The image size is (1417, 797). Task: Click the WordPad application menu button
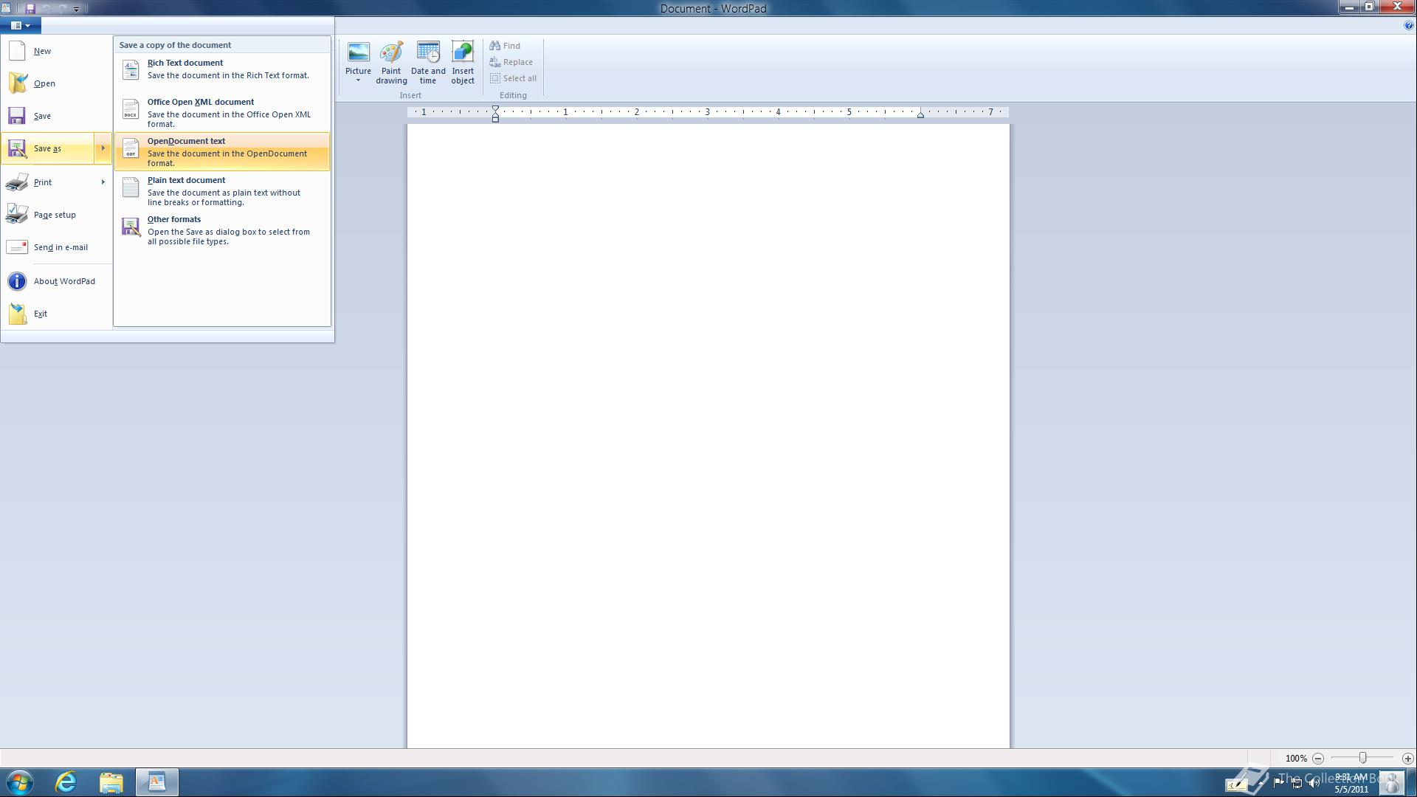(21, 25)
